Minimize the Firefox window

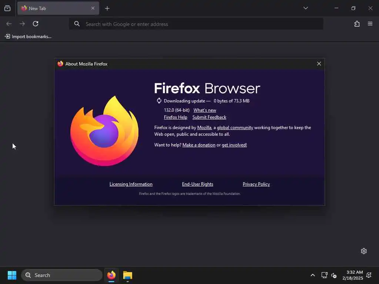click(x=336, y=8)
